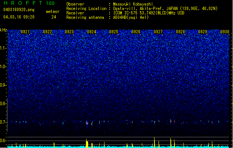The image size is (233, 148).
Task: Click the kHz axis unit label
Action: tap(3, 30)
